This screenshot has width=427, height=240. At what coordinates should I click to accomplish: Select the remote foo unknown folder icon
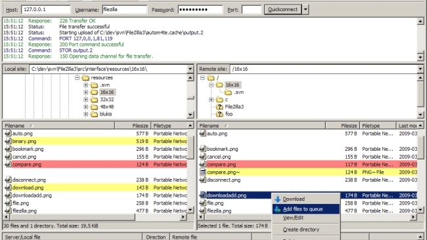click(219, 114)
